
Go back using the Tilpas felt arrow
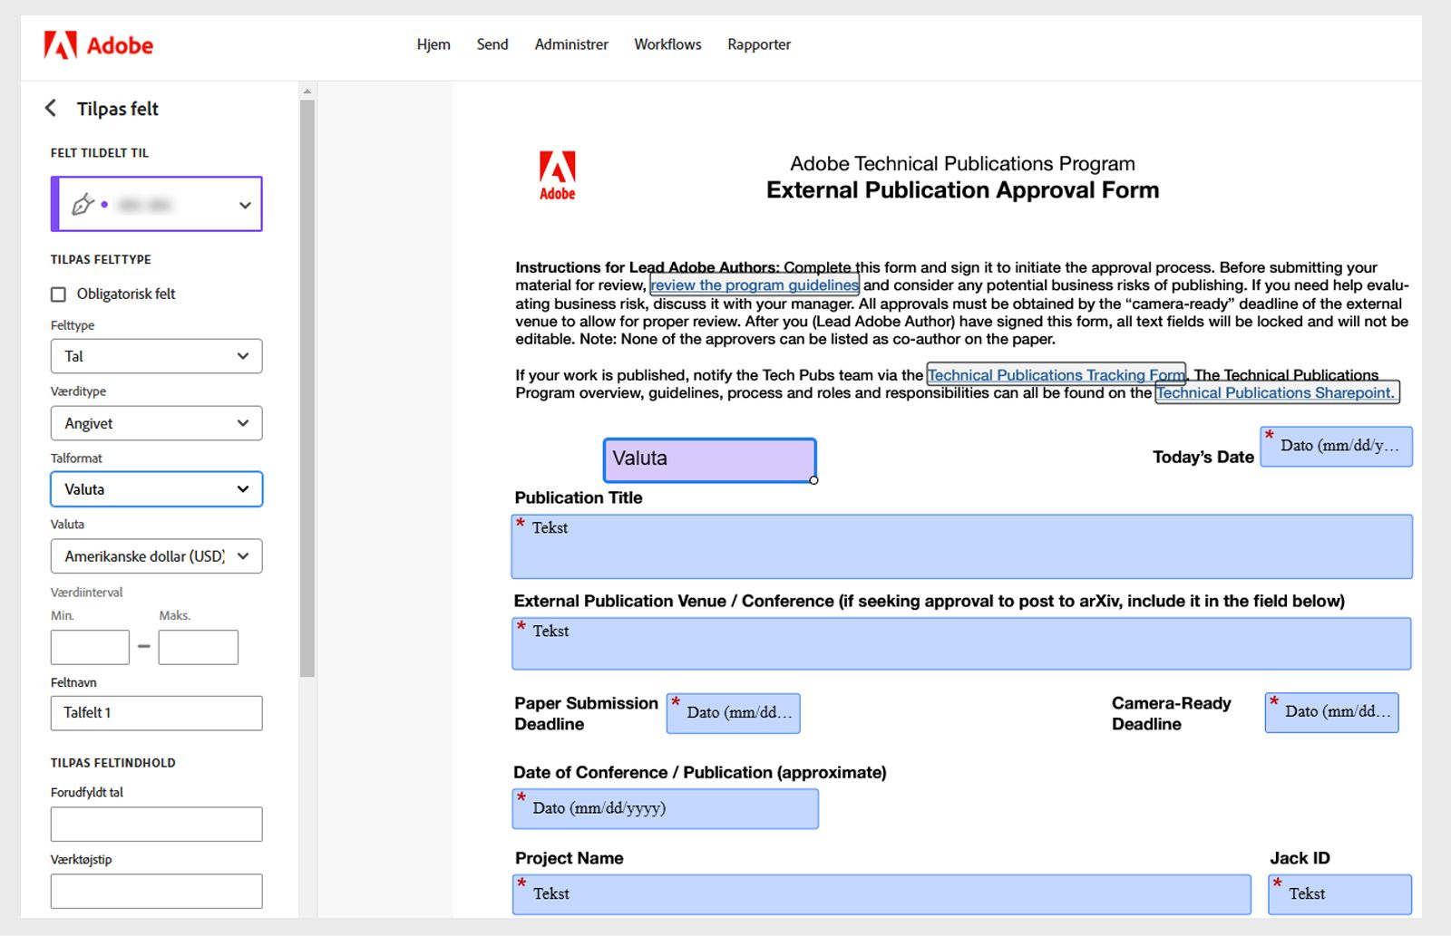point(51,109)
